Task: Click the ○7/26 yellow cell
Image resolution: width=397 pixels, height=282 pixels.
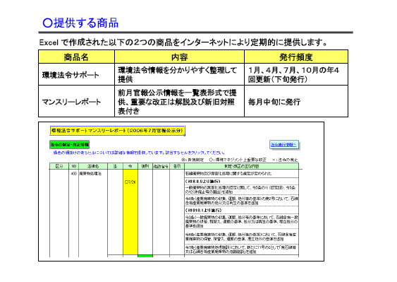Action: click(x=130, y=182)
